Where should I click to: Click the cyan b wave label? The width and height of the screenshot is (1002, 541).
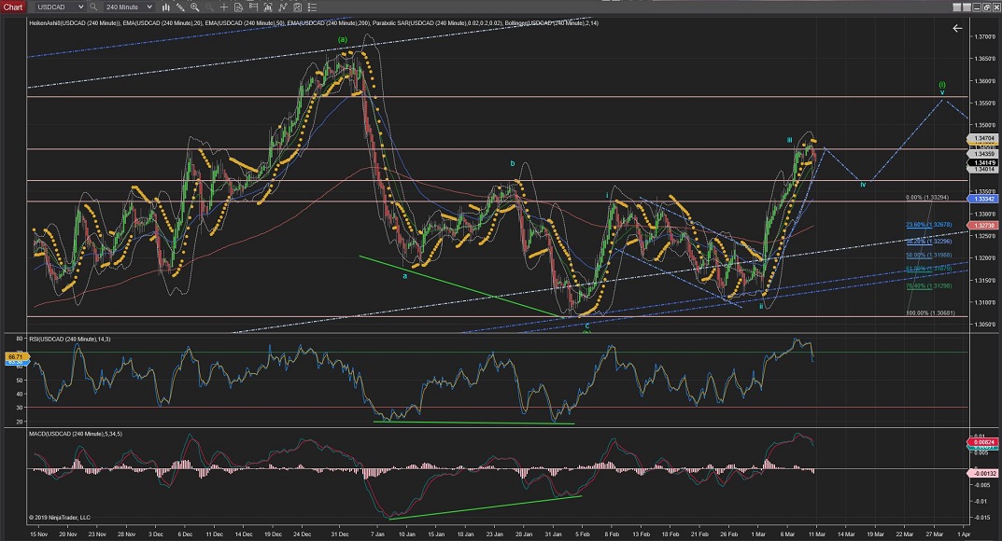click(513, 164)
